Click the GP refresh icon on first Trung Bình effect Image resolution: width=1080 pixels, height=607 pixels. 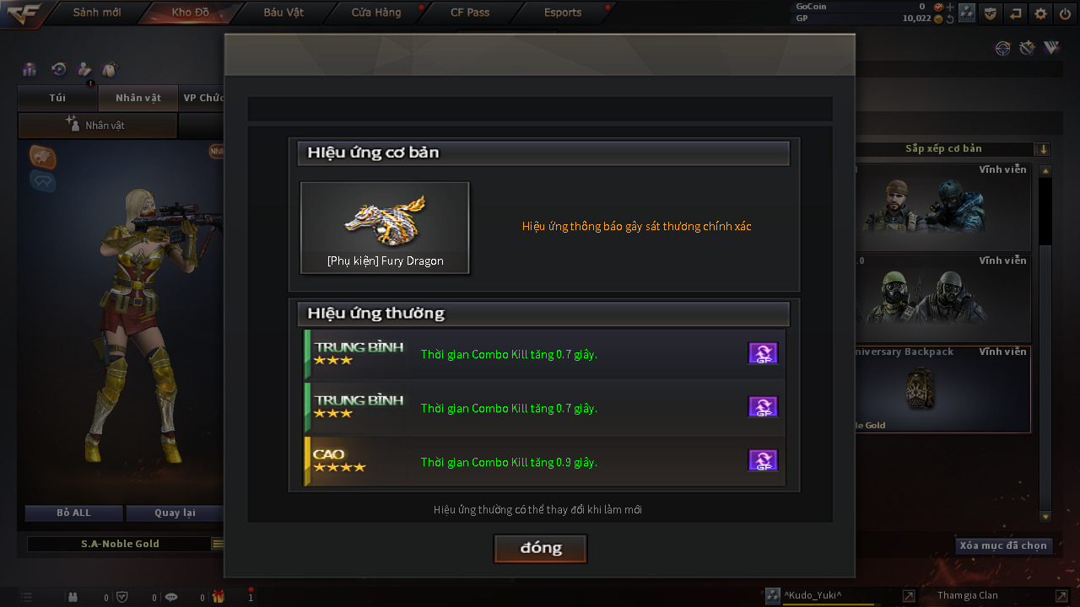(x=763, y=353)
